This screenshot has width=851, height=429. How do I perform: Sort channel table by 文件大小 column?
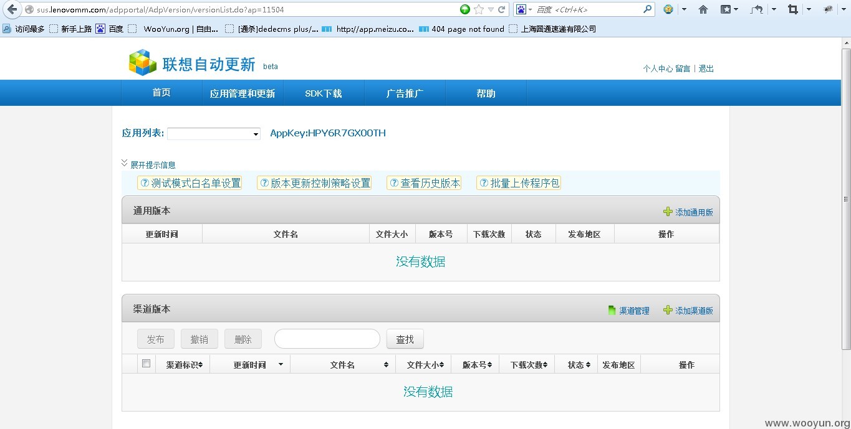[425, 365]
